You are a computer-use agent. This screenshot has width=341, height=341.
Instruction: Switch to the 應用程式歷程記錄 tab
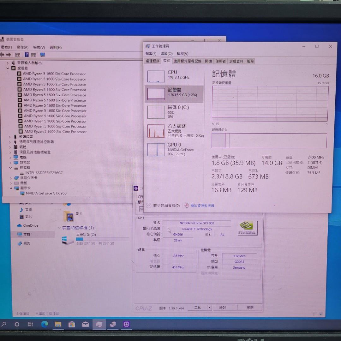187,61
